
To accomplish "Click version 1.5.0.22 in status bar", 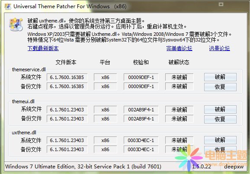I will 202,167.
